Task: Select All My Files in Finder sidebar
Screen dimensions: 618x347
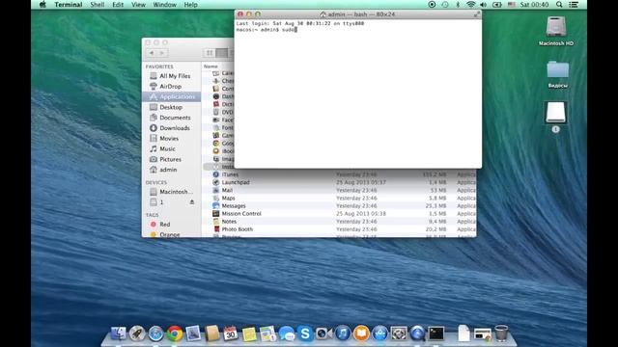Action: click(x=172, y=76)
